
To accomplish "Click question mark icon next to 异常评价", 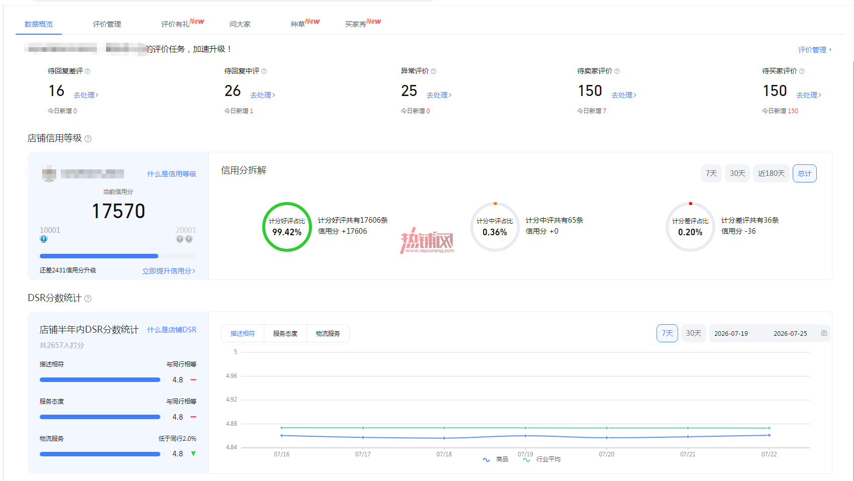I will coord(434,71).
